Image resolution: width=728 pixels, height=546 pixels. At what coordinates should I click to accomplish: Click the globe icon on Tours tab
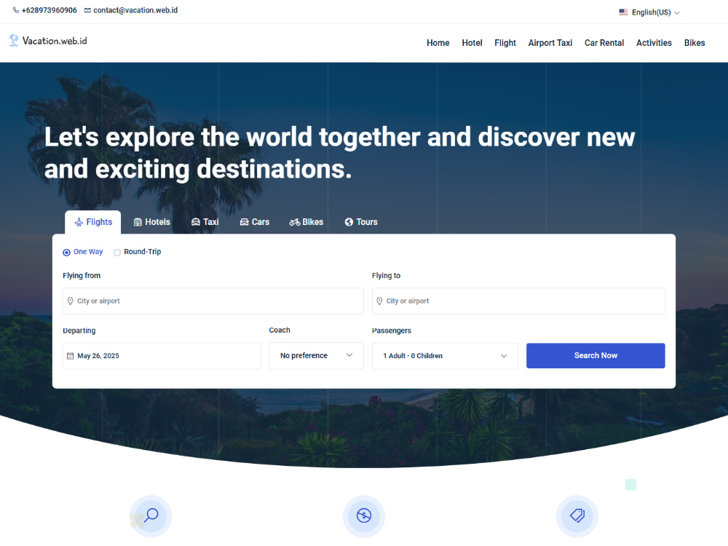point(349,222)
